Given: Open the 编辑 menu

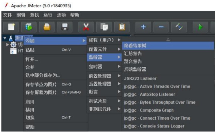Looking at the screenshot, I should point(21,15).
